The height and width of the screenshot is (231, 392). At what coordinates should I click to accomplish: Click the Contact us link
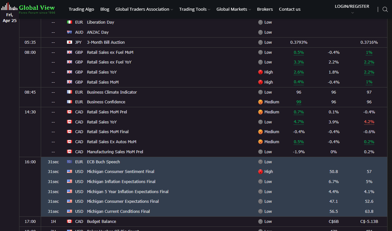pos(289,9)
